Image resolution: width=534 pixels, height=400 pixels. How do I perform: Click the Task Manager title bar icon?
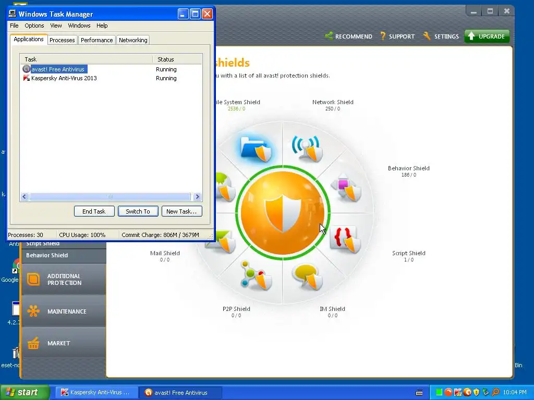point(13,14)
